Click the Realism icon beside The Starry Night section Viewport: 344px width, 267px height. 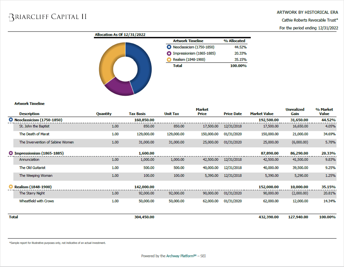point(11,187)
